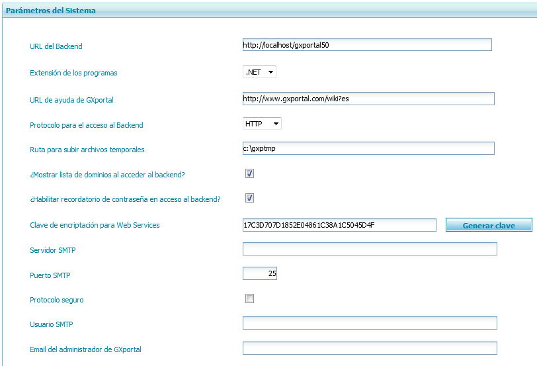Enable the Protocolo seguro checkbox
Screen dimensions: 537x366
coord(249,298)
